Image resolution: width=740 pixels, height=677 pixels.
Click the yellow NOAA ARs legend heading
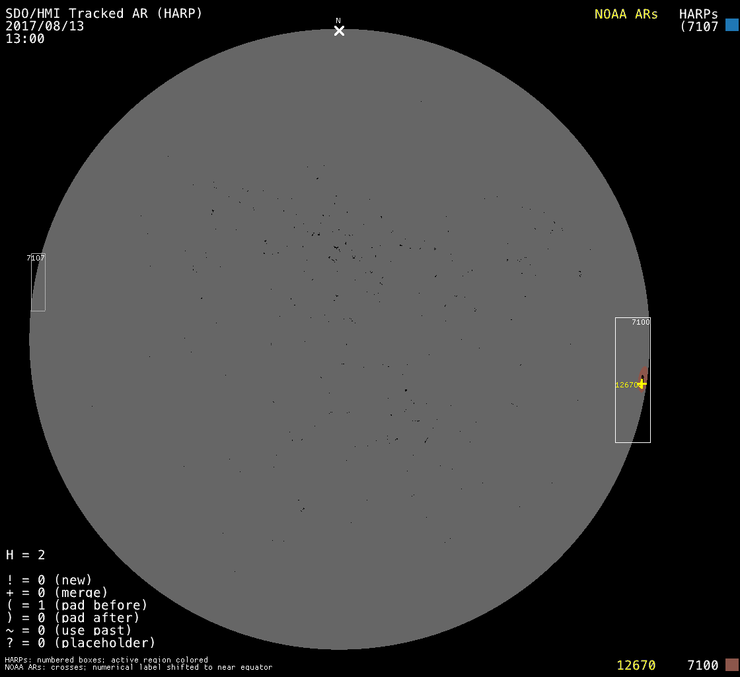click(x=626, y=14)
